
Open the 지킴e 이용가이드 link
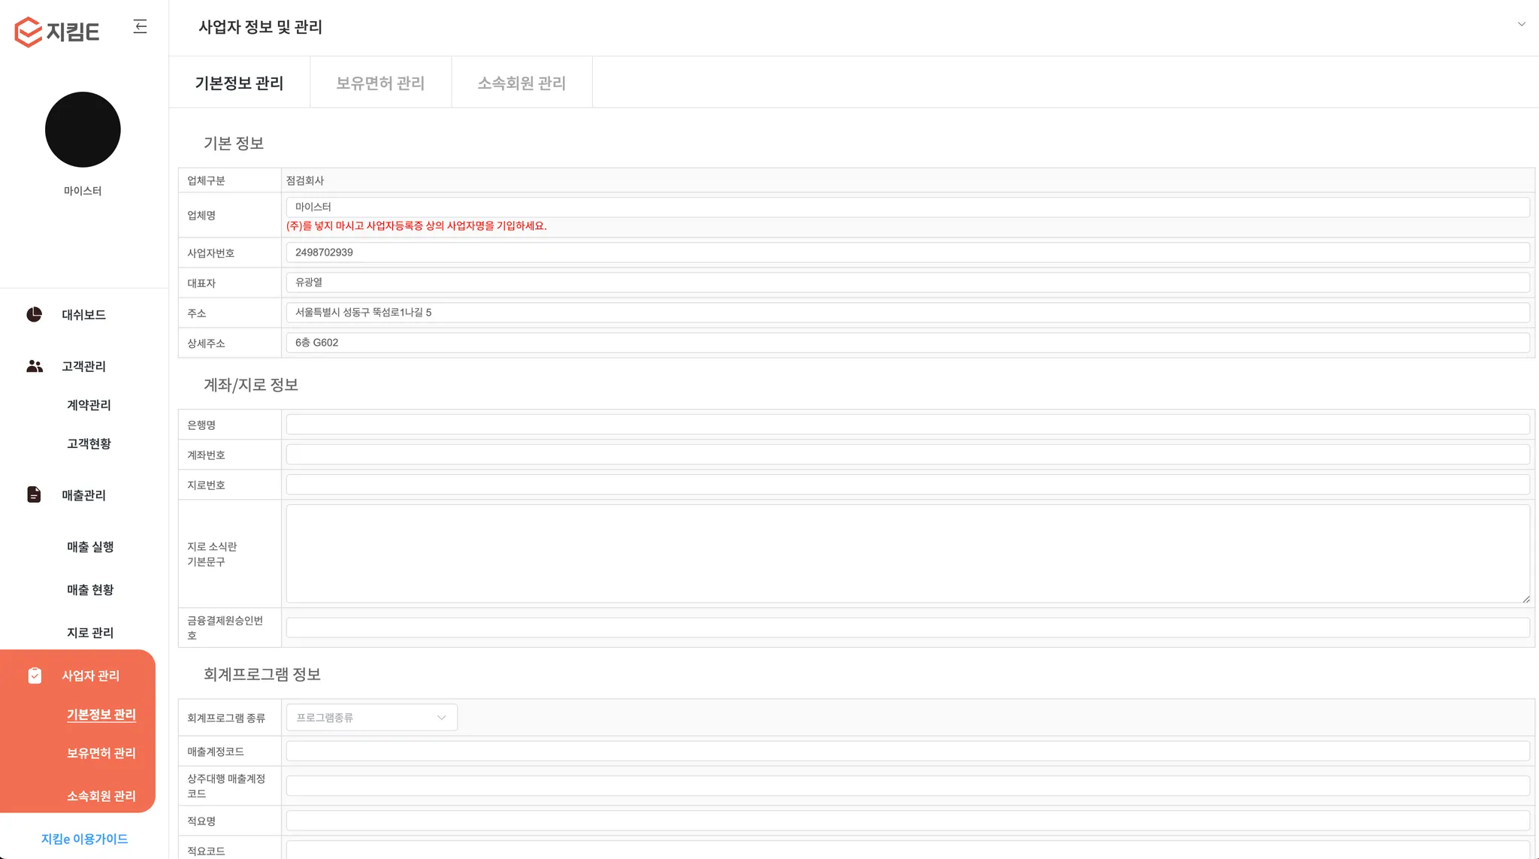[84, 839]
